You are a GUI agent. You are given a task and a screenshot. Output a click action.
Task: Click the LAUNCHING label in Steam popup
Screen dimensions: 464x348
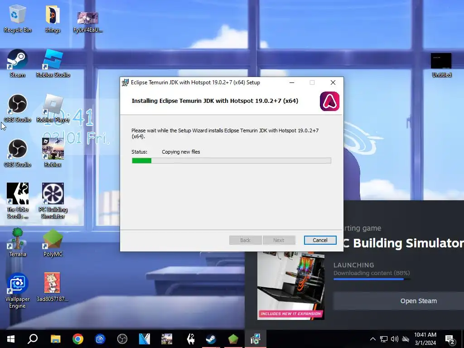point(354,265)
